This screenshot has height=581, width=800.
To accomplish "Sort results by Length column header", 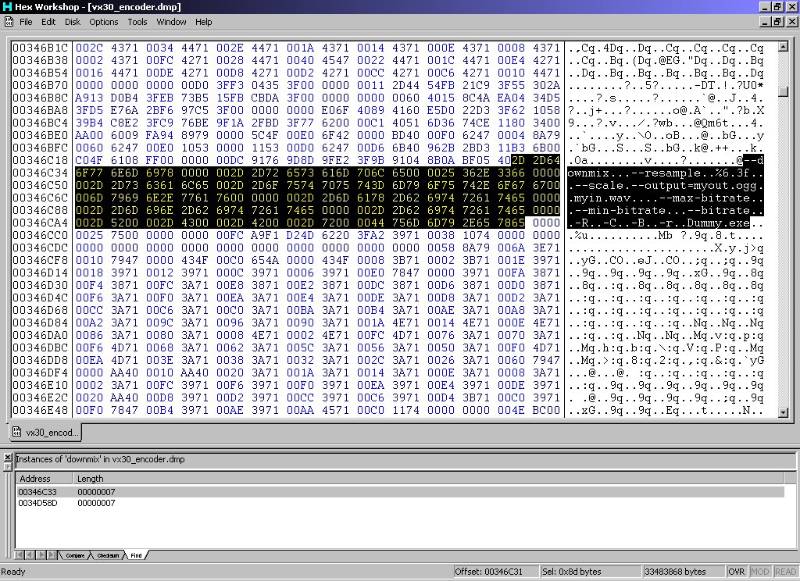I will tap(428, 479).
